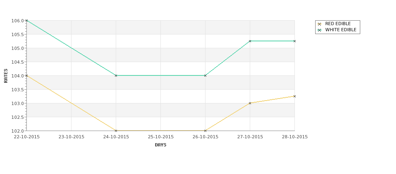Click WHITE EDIBLE marker at 27-10-2015
396x174 pixels.
(250, 41)
